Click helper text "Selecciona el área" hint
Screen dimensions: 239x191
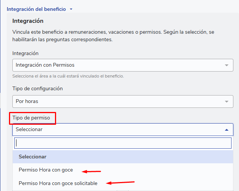[x=68, y=76]
